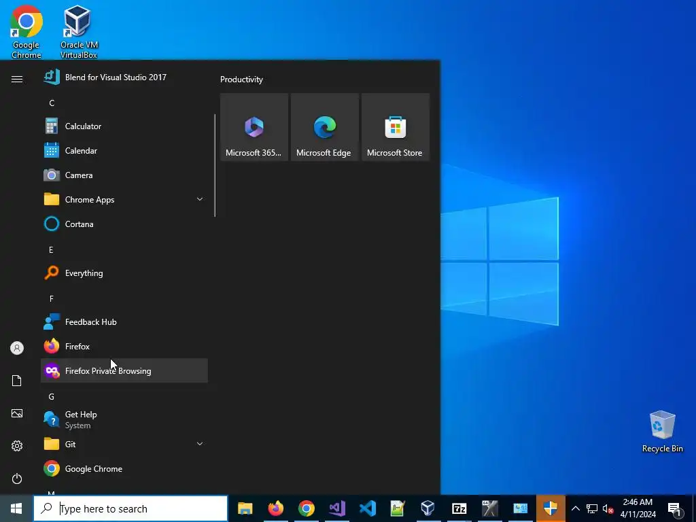Jump to letter E section header
This screenshot has width=696, height=522.
coord(51,250)
